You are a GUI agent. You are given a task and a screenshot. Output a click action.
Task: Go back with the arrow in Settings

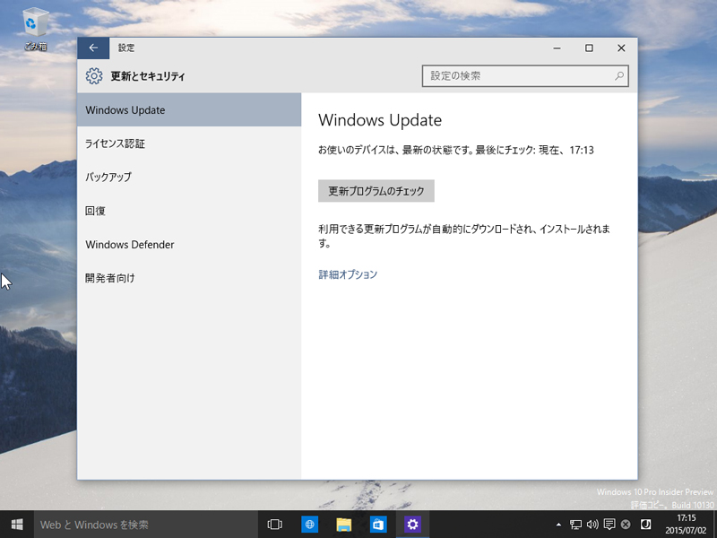click(93, 48)
